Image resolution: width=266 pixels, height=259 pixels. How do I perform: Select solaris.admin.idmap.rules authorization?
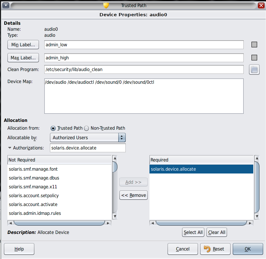[60, 213]
